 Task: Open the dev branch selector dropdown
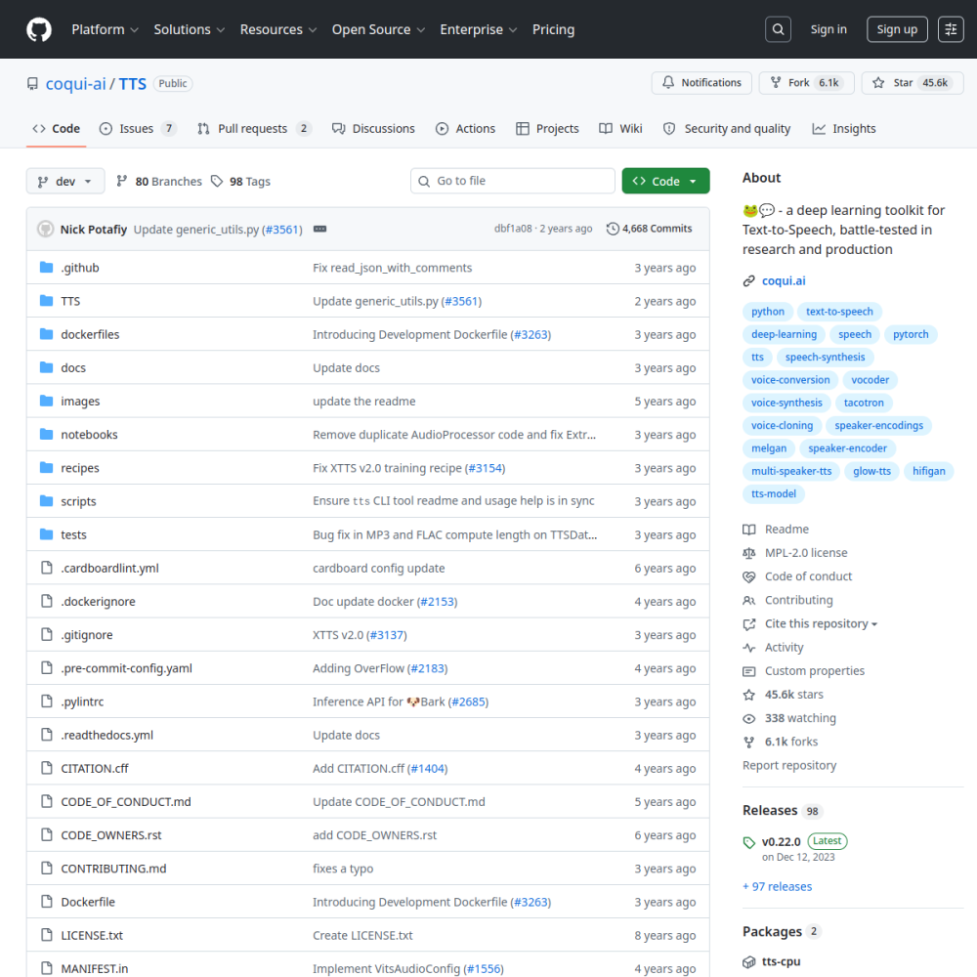coord(65,182)
